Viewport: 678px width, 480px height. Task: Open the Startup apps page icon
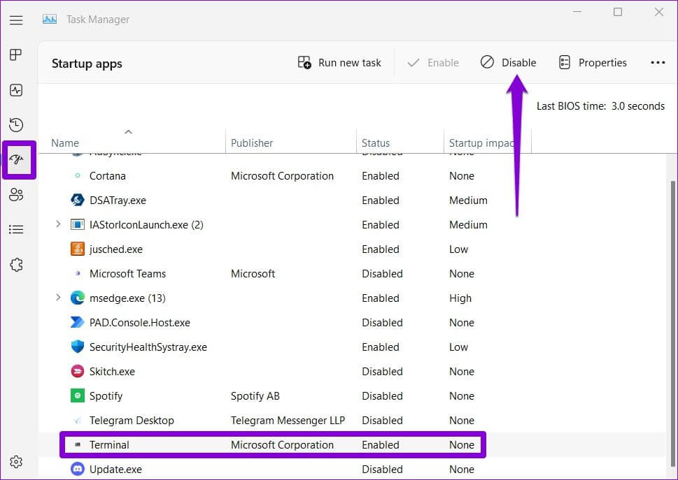pyautogui.click(x=16, y=160)
